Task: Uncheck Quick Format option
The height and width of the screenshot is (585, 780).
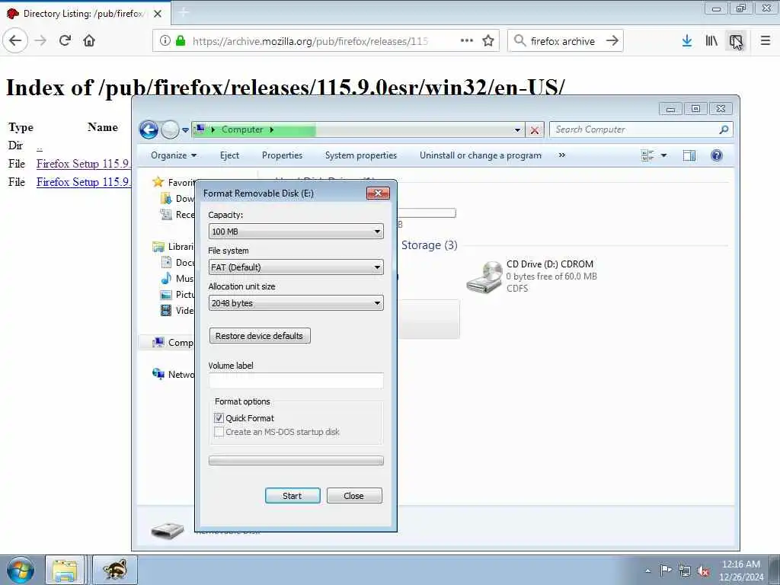Action: point(219,418)
